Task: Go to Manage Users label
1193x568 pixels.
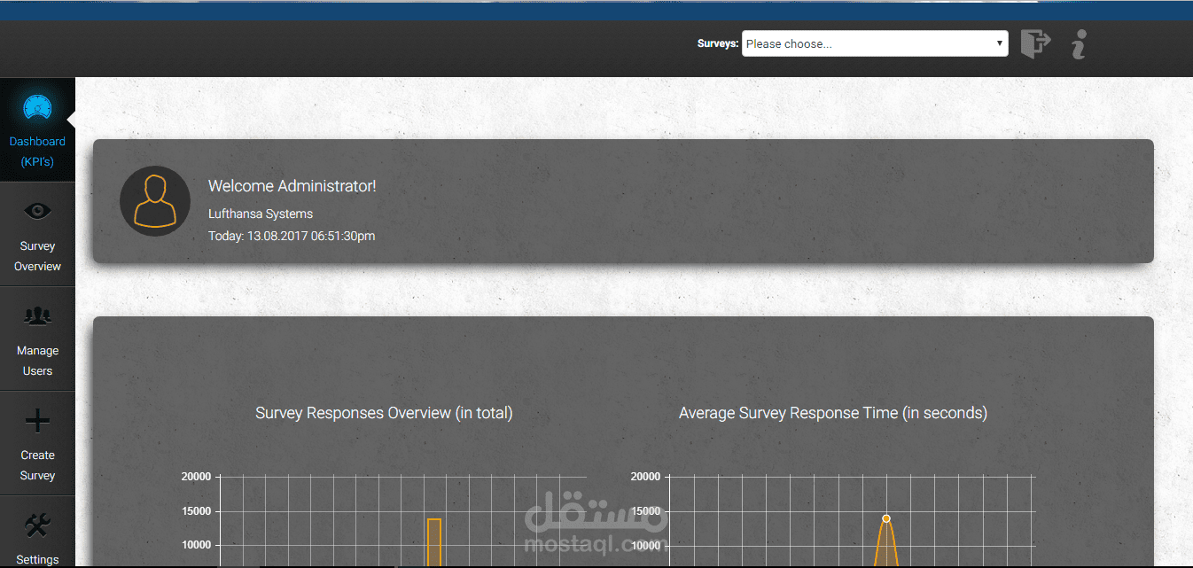Action: pos(37,361)
